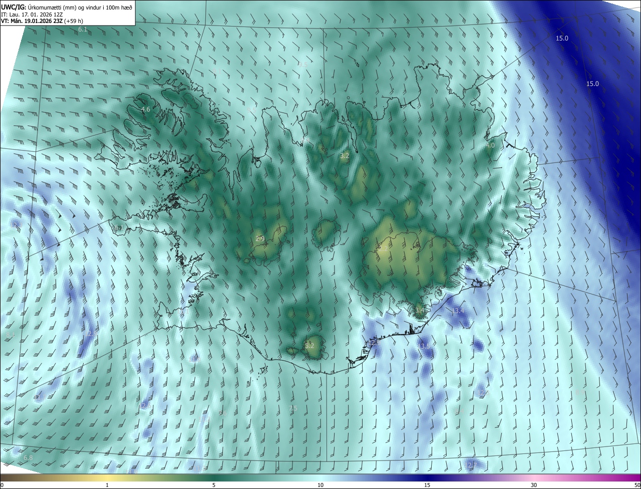
Task: Click the '15' tick label on the legend
Action: tap(427, 485)
